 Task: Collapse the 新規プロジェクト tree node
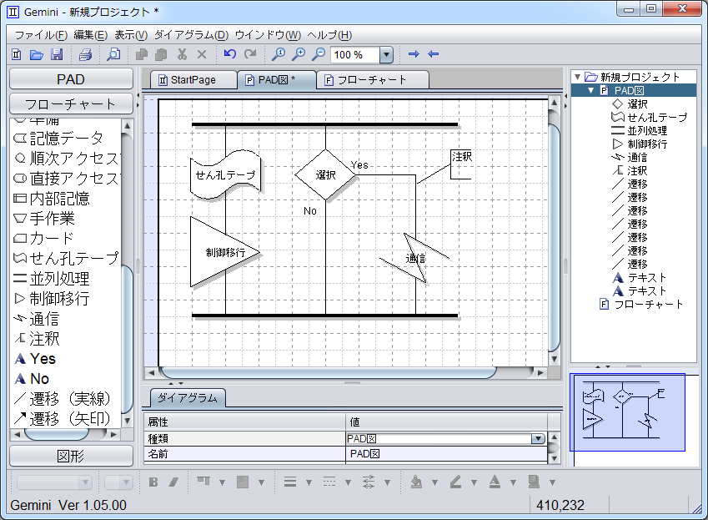pos(578,78)
